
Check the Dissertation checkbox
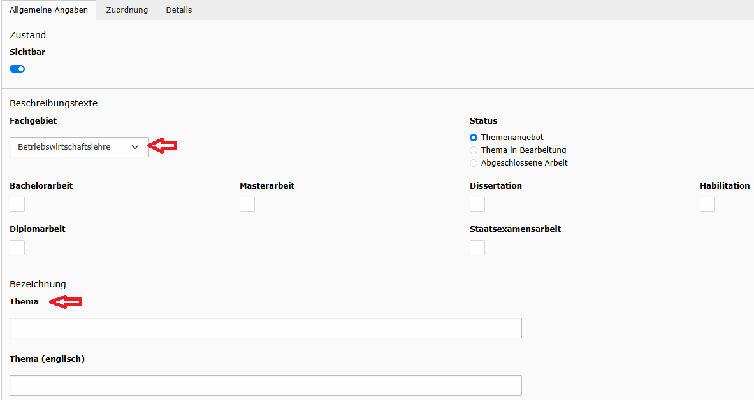[477, 204]
